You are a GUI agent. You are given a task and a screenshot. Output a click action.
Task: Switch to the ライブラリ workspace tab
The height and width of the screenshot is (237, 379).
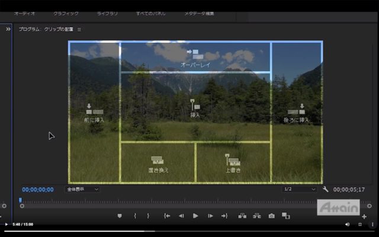point(107,14)
